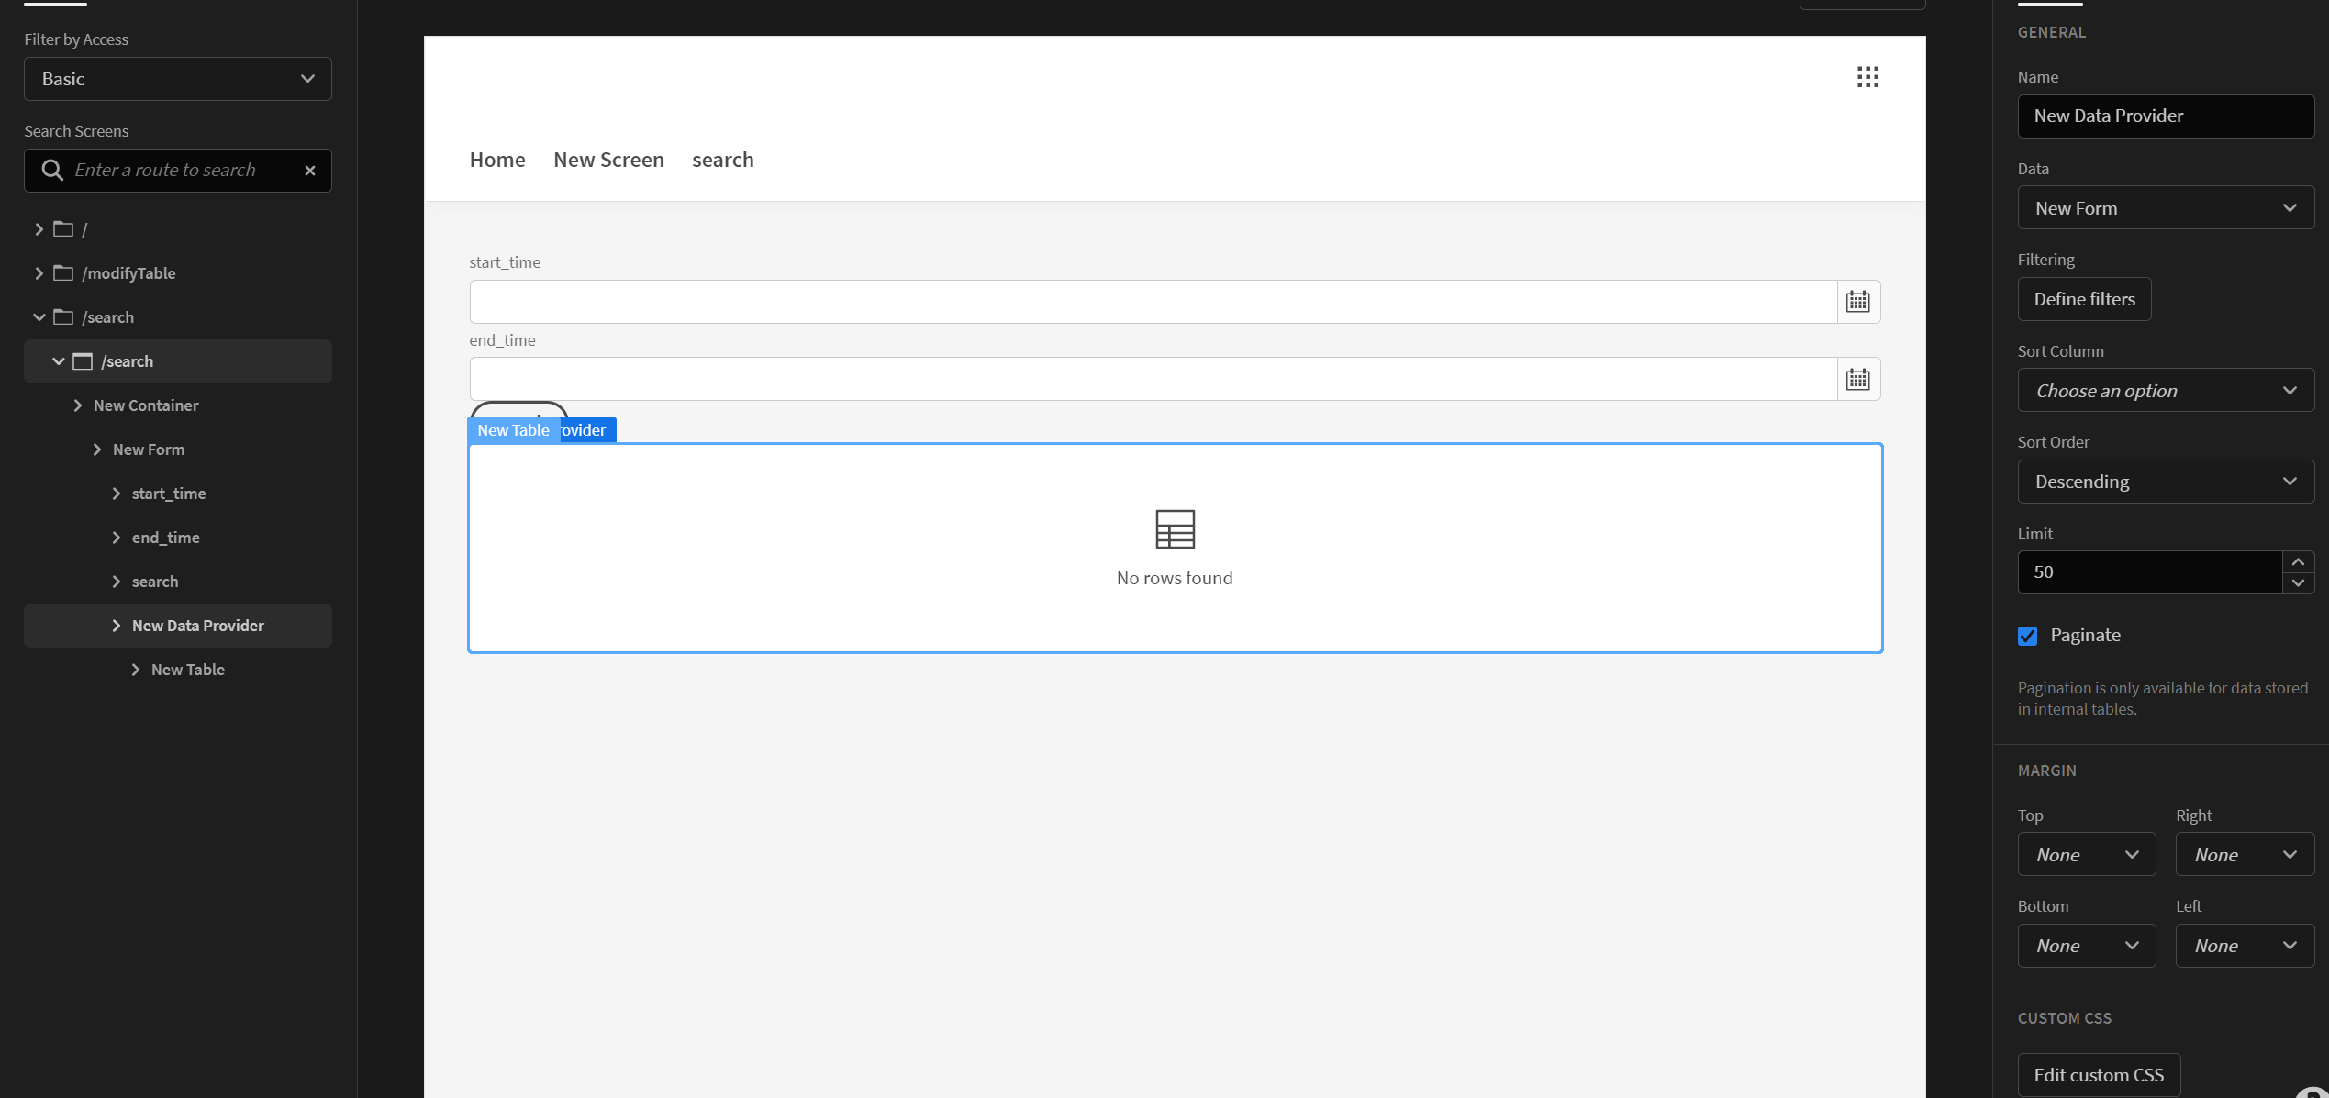Viewport: 2329px width, 1098px height.
Task: Open the Sort Order dropdown showing Descending
Action: (2166, 482)
